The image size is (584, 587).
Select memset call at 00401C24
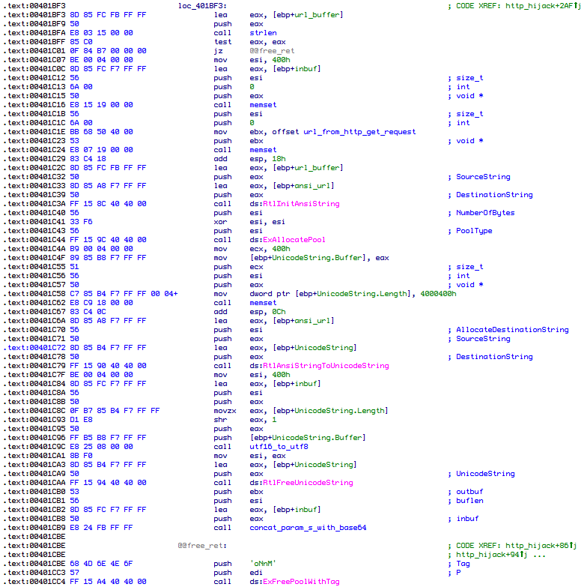(x=263, y=150)
